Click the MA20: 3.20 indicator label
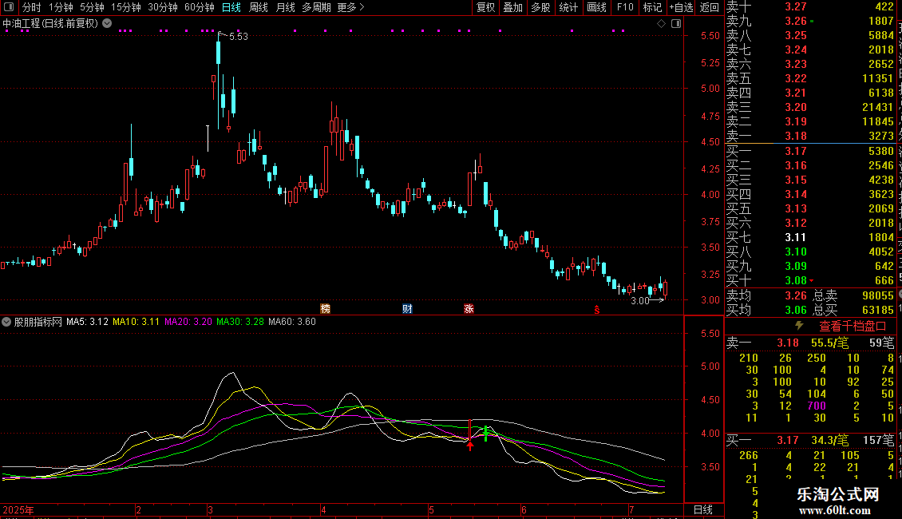The height and width of the screenshot is (519, 902). pos(188,322)
